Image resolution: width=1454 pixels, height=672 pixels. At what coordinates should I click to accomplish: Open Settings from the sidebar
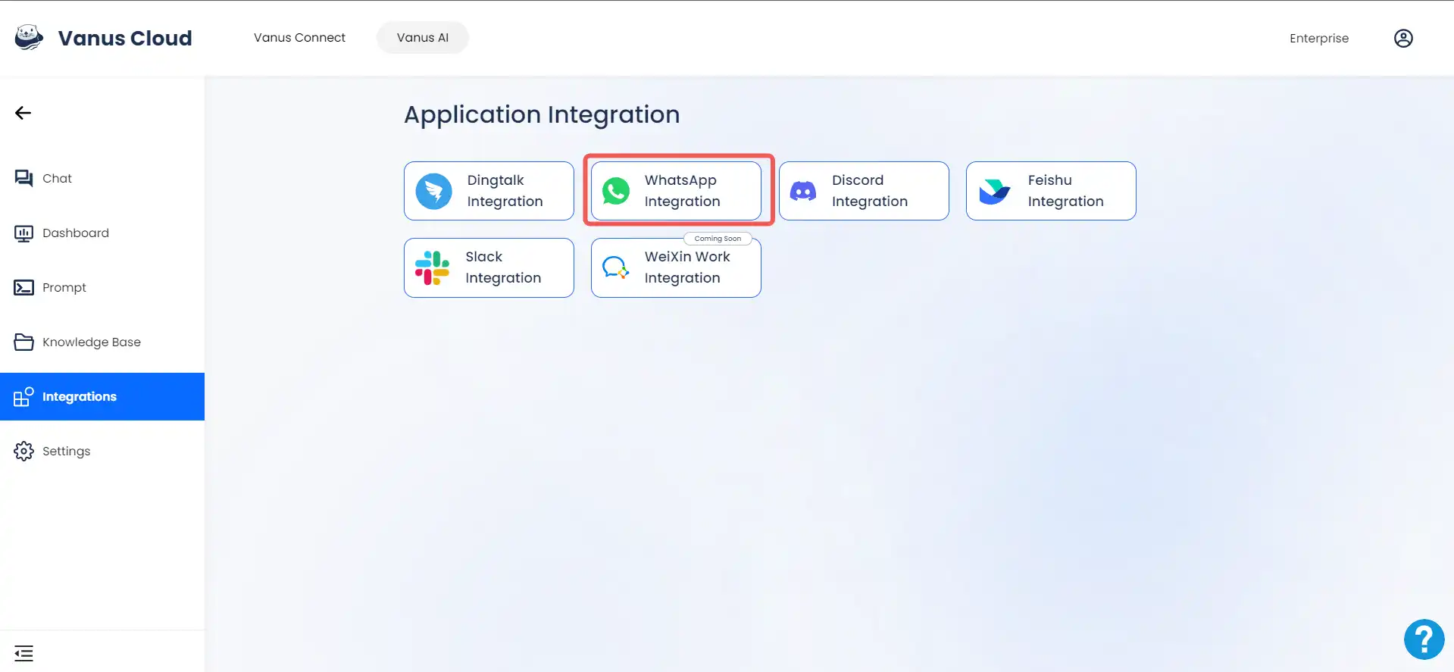point(102,451)
